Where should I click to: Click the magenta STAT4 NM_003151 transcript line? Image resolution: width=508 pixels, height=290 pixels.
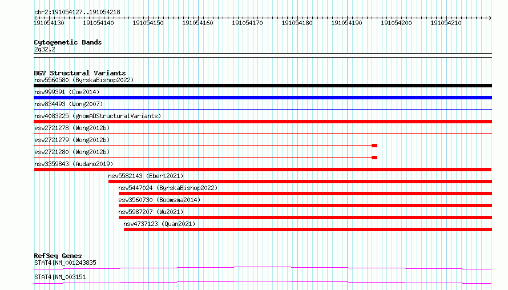coord(263,282)
